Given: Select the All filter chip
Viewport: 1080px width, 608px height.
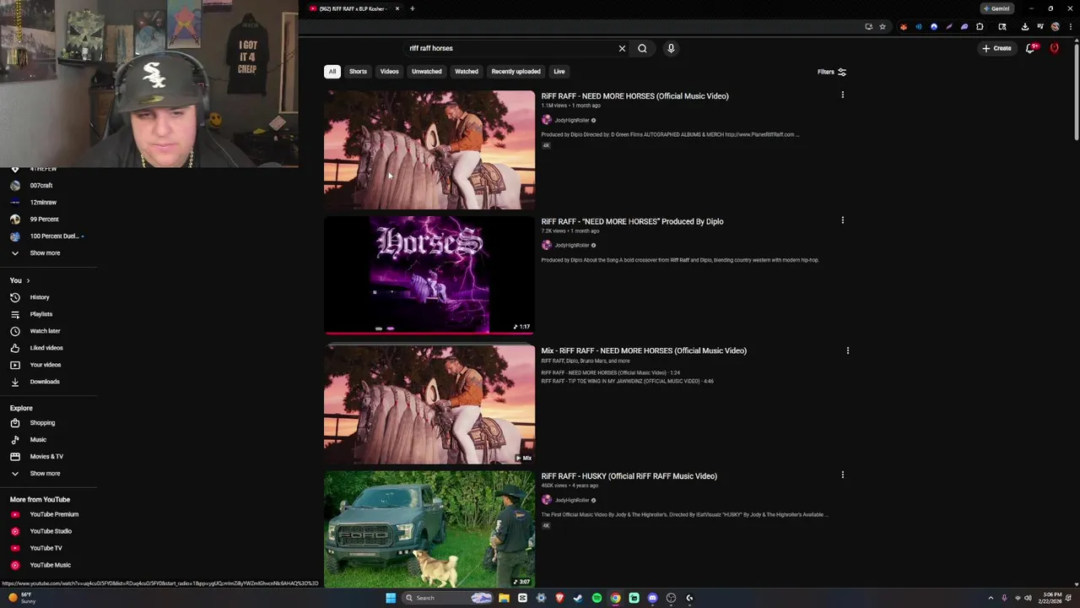Looking at the screenshot, I should pyautogui.click(x=332, y=72).
